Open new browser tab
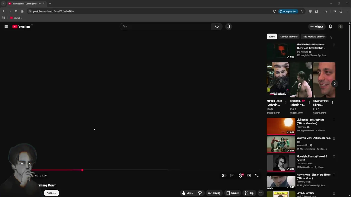The height and width of the screenshot is (197, 351). 50,4
